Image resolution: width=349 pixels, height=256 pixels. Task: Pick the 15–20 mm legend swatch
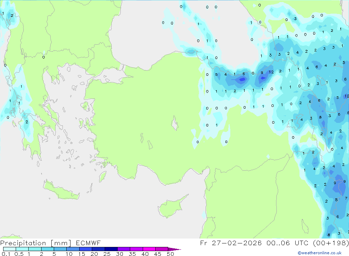pos(86,249)
